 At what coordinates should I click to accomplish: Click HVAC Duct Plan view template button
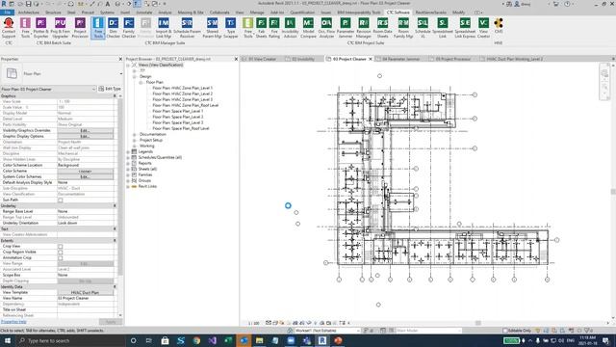86,293
